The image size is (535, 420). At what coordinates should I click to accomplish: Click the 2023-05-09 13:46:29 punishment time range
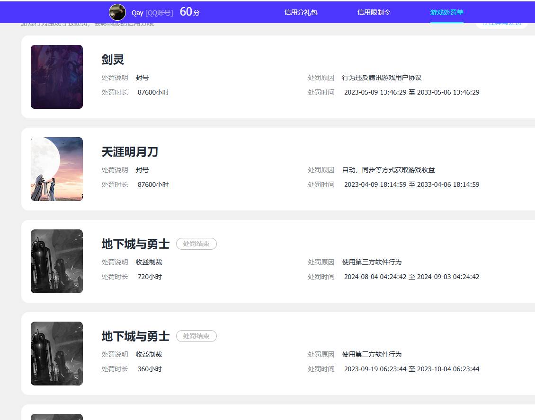pos(411,92)
